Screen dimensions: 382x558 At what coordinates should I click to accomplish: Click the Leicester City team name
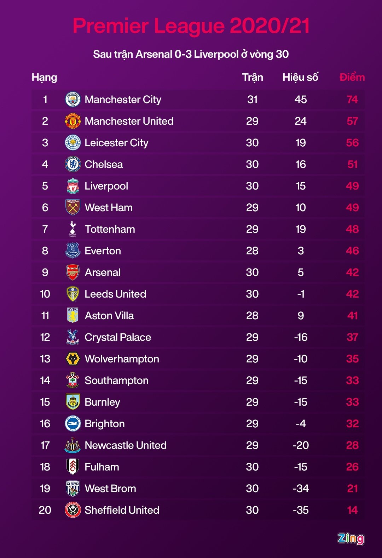tap(116, 143)
